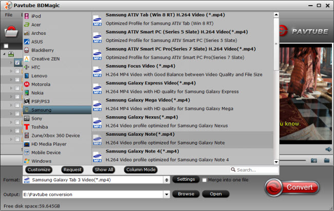Screen dimensions: 334x211
Task: Click the Output path text field
Action: click(x=93, y=194)
